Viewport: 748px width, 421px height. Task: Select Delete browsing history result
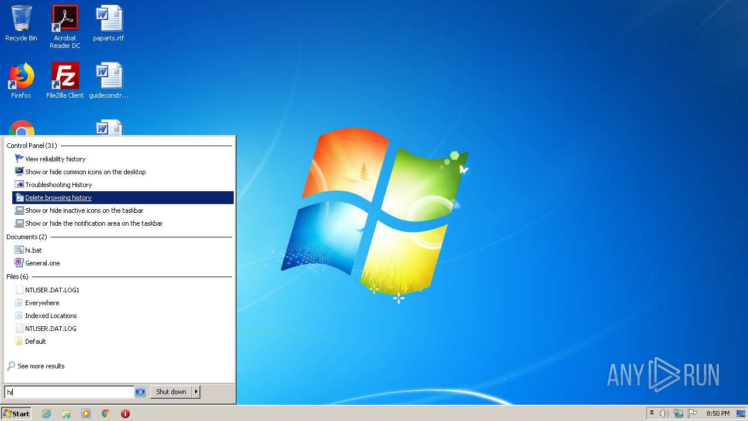(x=123, y=198)
